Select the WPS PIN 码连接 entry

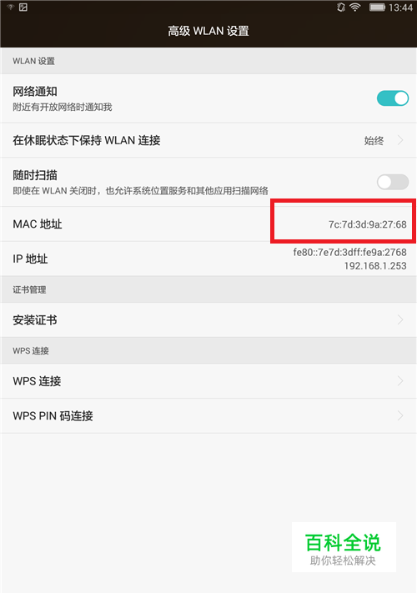tap(208, 416)
